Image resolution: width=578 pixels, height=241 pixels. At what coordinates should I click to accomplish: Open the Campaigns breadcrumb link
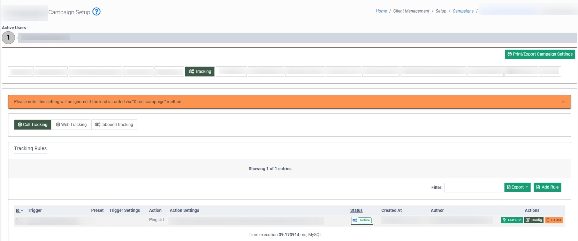click(x=463, y=11)
